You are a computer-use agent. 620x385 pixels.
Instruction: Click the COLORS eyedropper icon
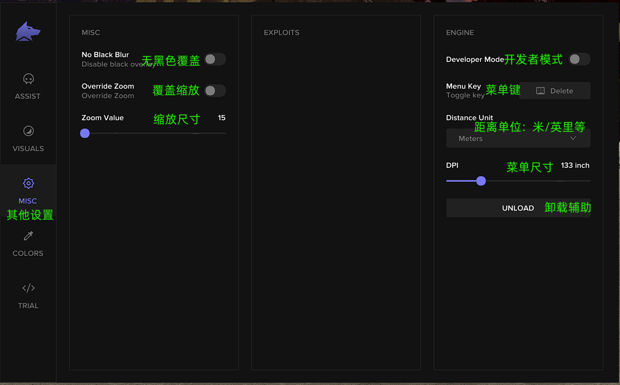[28, 236]
